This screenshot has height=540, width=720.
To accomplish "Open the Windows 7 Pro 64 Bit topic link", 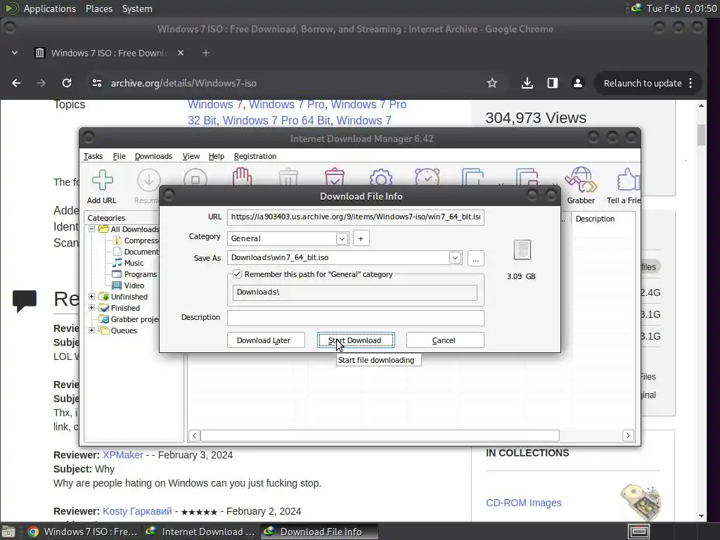I will coord(276,120).
